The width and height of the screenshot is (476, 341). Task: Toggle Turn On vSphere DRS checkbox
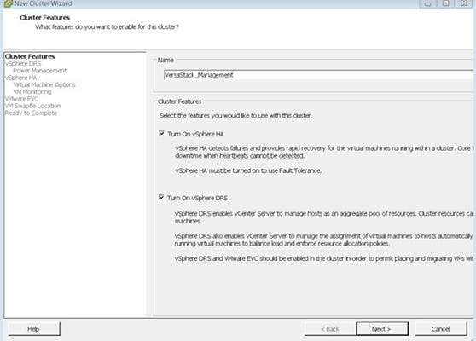[x=161, y=197]
